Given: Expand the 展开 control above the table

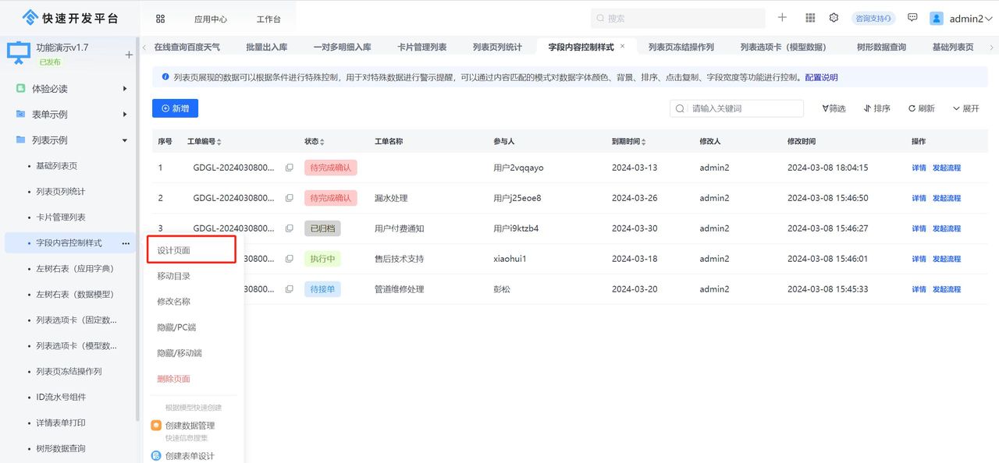Looking at the screenshot, I should [965, 108].
